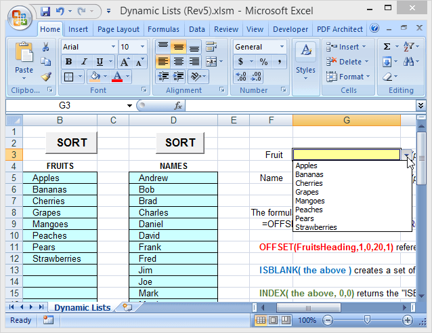Click the Insert Worksheet tab icon
The image size is (432, 333).
pyautogui.click(x=126, y=307)
